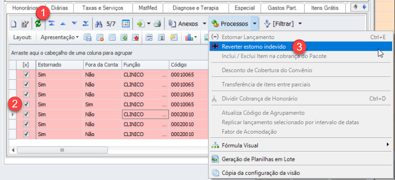Click the Anexos paperclip icon
The height and width of the screenshot is (180, 395).
pos(172,24)
